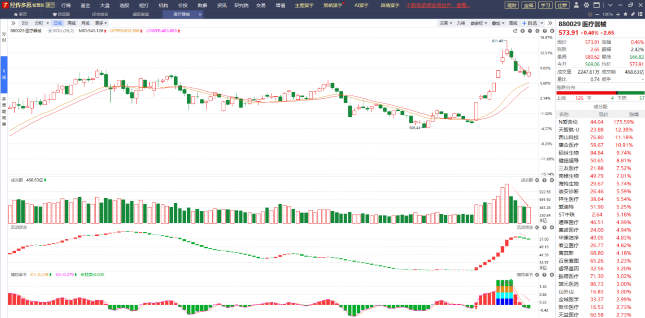Screen dimensions: 645x318
Task: Click the 理财 button
Action: (512, 5)
